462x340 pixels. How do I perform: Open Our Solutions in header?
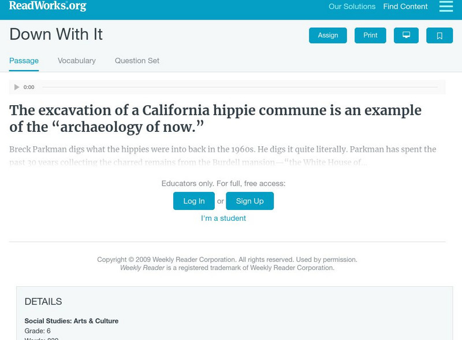(x=352, y=7)
